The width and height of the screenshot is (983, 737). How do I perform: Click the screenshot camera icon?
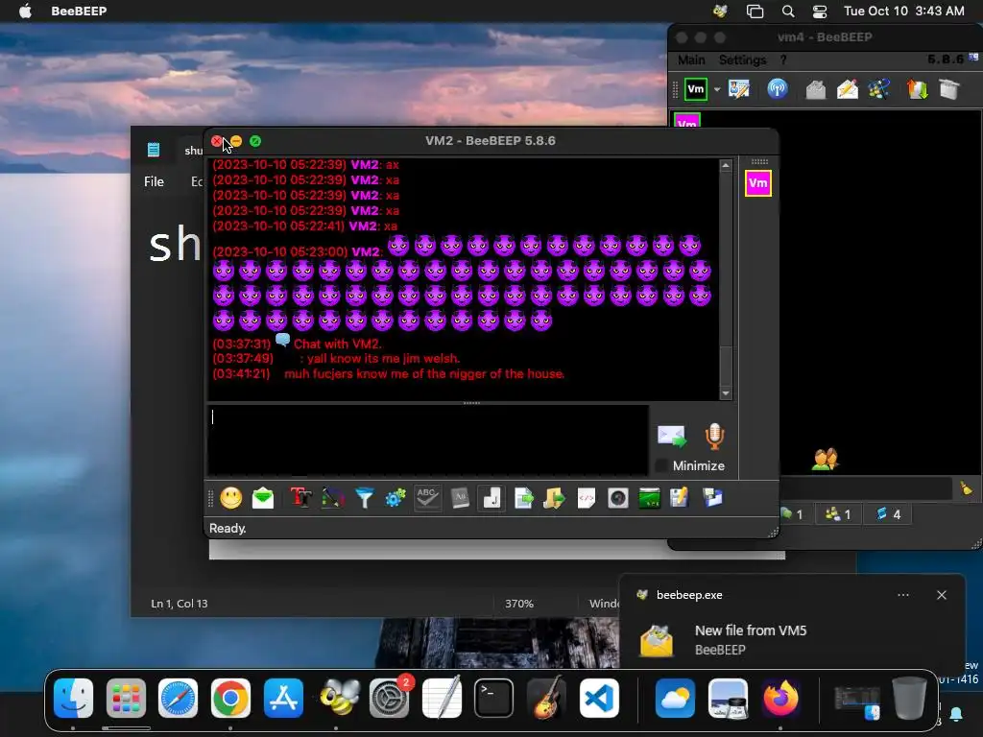(x=618, y=498)
